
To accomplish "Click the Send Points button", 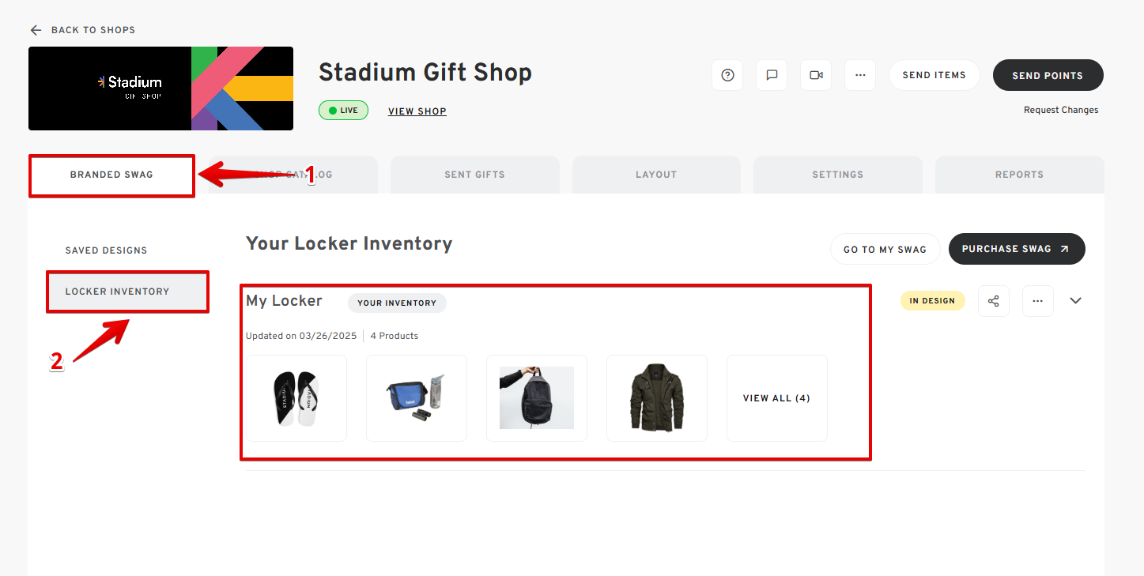I will (1048, 75).
